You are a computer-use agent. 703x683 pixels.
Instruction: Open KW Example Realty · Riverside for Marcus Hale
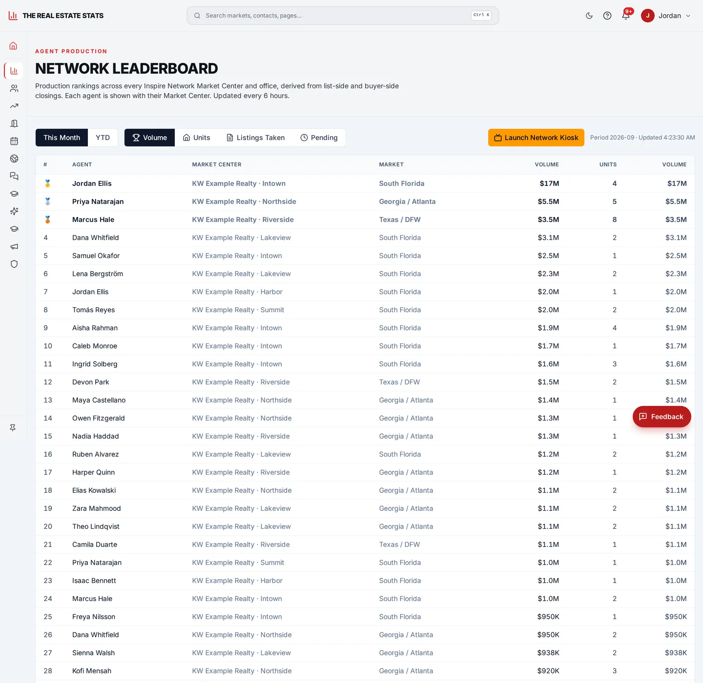pos(243,220)
